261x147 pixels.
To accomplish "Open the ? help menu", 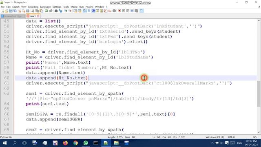I will (106, 7).
